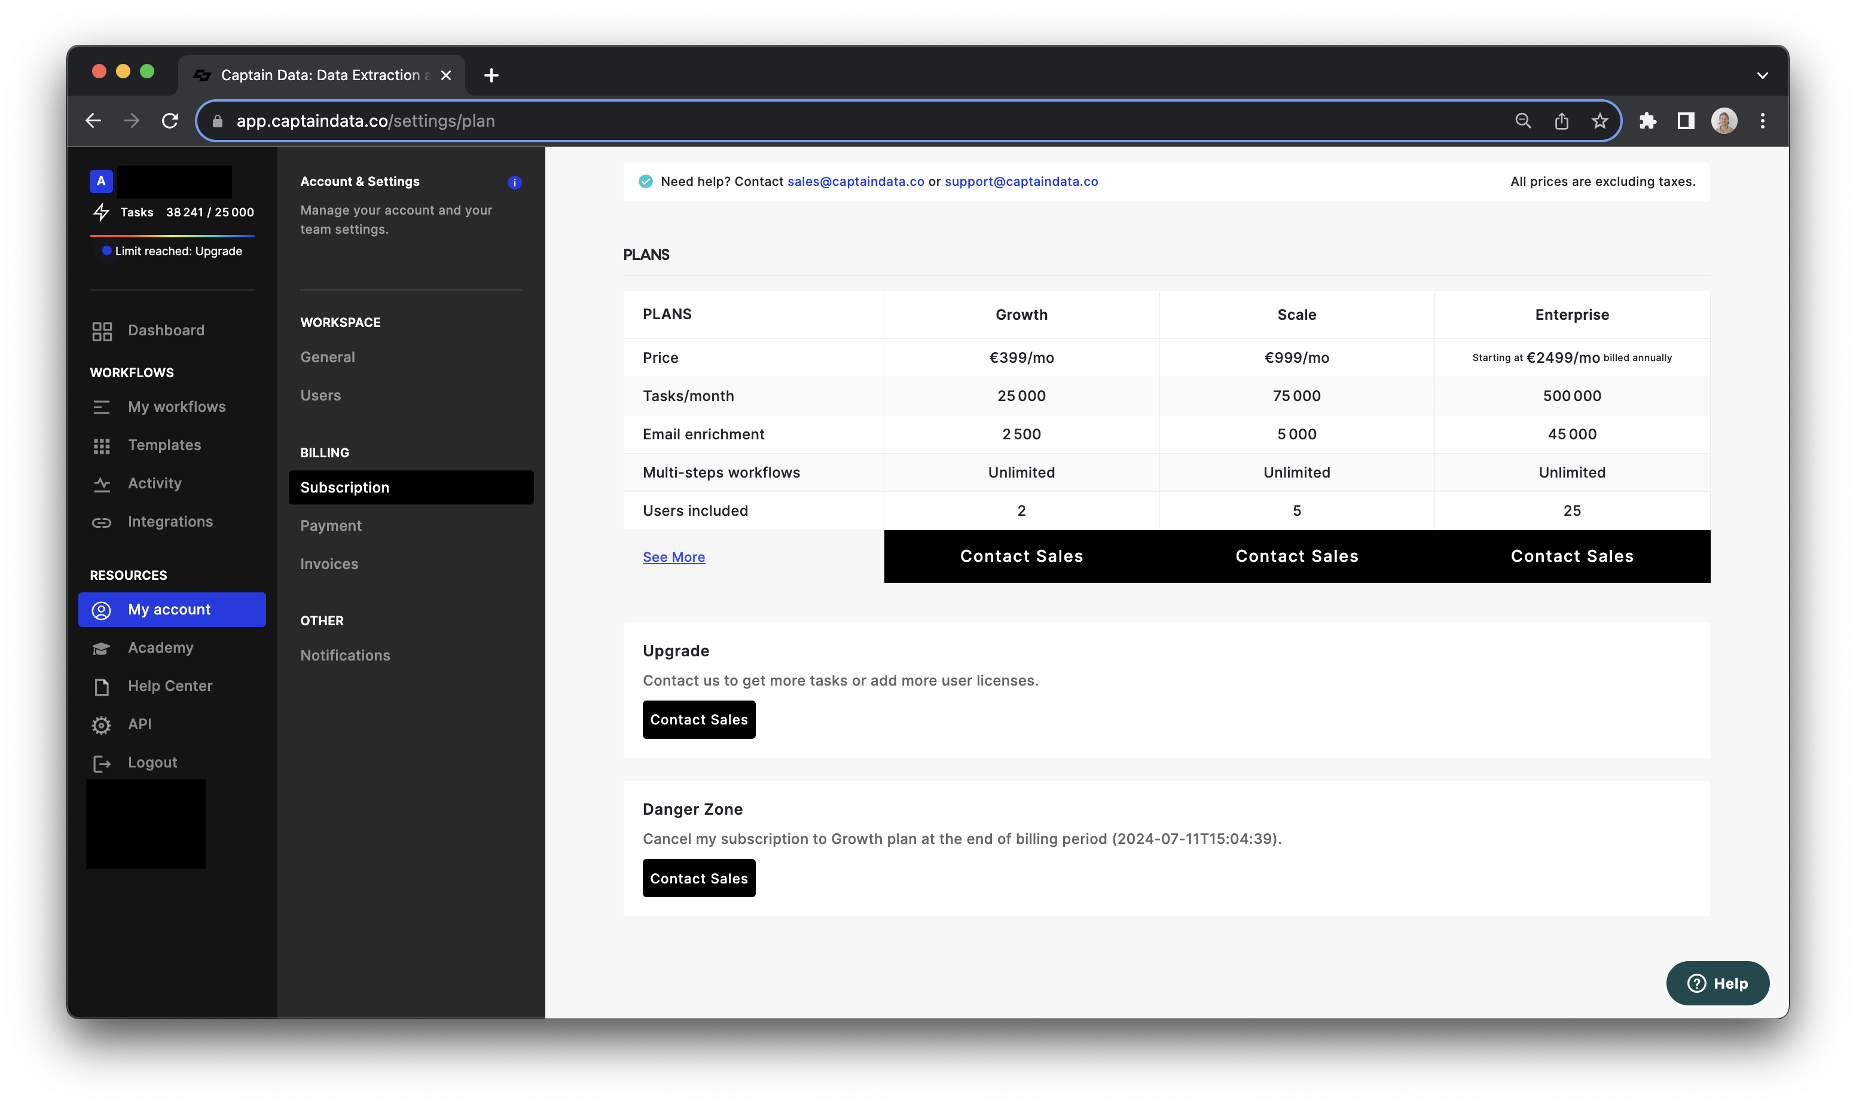Click the My workflows list icon
Screen dimensions: 1856x1107
[102, 407]
